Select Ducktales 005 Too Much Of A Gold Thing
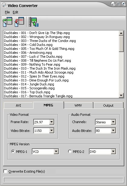This screenshot has width=127, height=186. [x=39, y=49]
